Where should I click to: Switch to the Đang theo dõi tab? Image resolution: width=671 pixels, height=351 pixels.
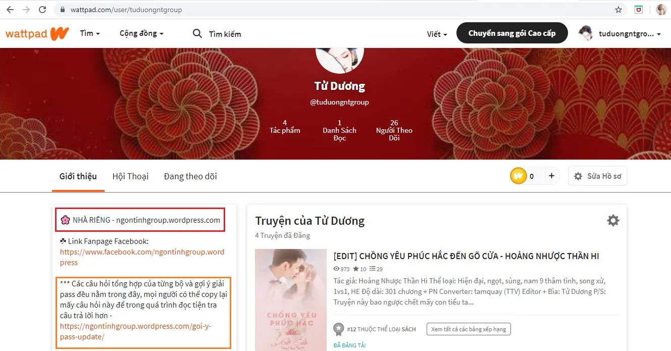pyautogui.click(x=190, y=176)
